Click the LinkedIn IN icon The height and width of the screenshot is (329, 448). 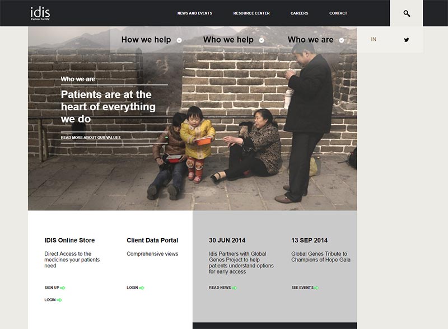click(374, 39)
